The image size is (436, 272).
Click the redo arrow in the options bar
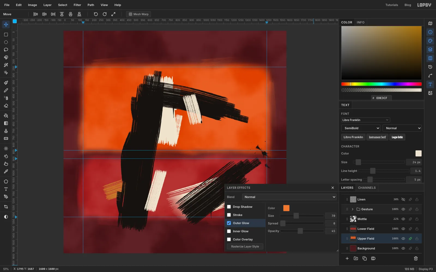click(105, 14)
